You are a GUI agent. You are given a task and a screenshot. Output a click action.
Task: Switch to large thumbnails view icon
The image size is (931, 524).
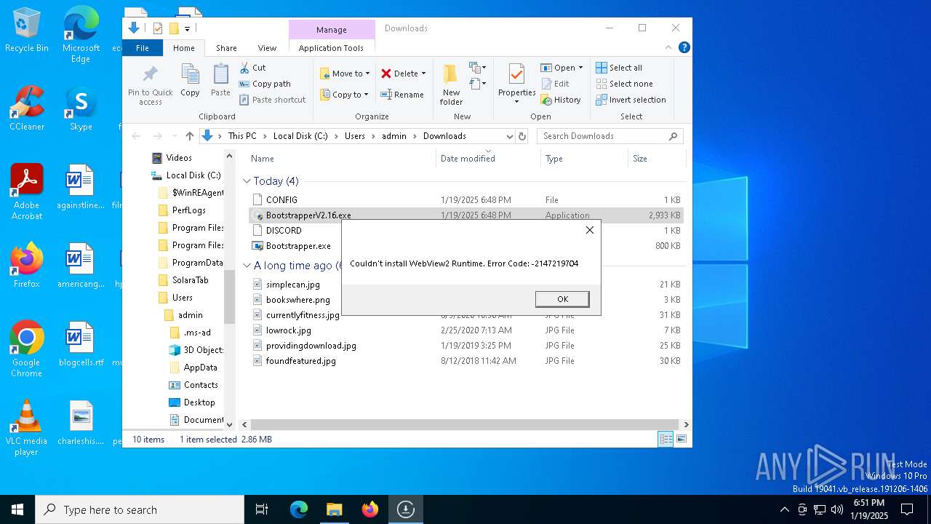(x=682, y=439)
